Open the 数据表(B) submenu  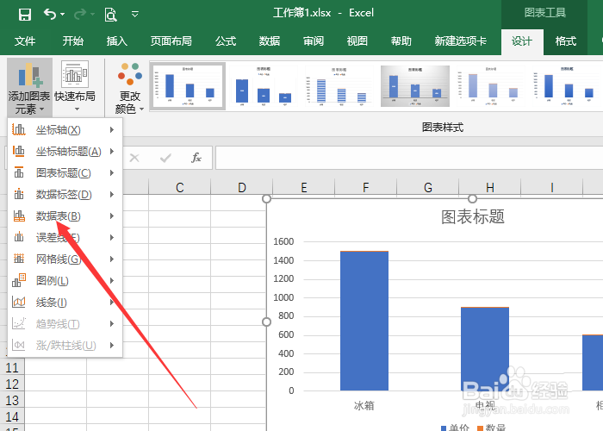[65, 216]
